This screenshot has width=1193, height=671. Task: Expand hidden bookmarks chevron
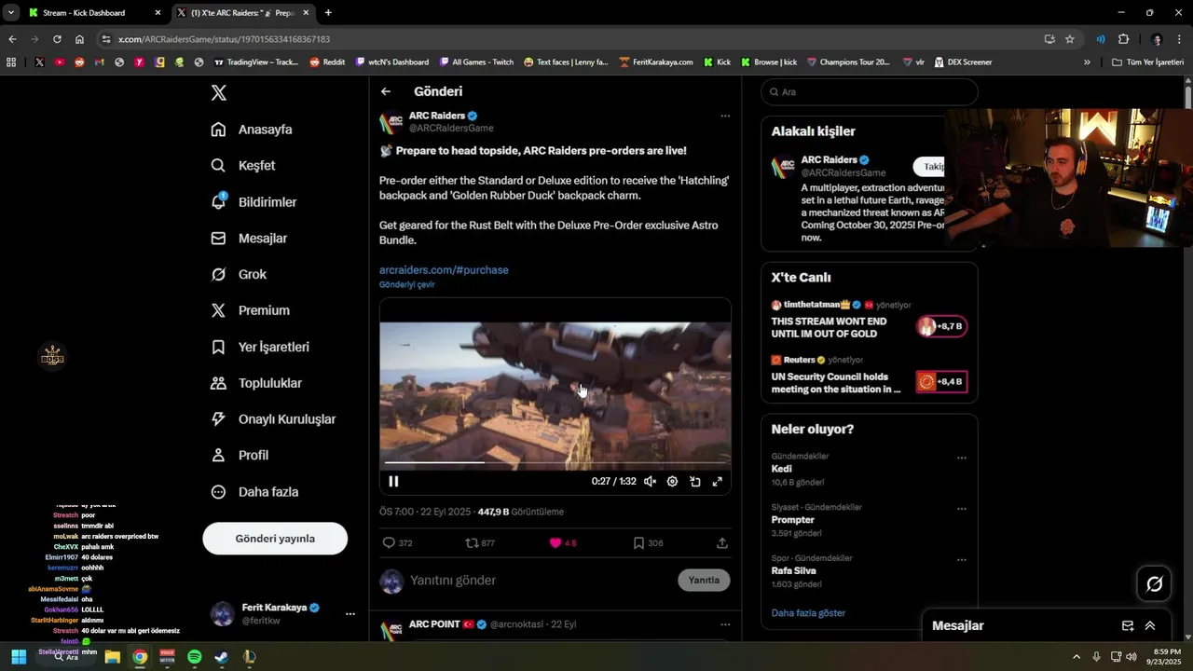coord(1087,62)
